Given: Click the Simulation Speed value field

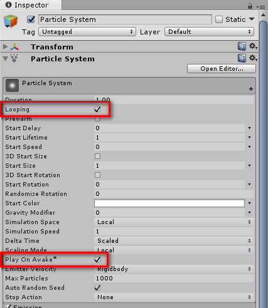Looking at the screenshot, I should (x=174, y=232).
